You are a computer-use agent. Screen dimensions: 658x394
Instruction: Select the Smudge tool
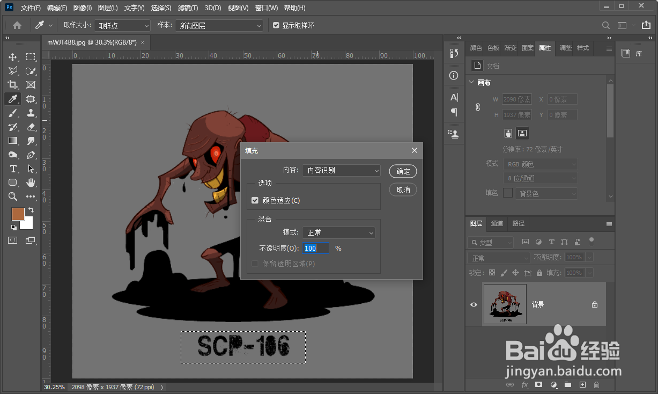(31, 141)
